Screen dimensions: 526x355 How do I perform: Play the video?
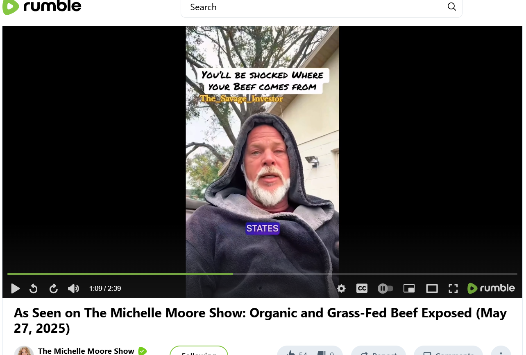point(16,288)
